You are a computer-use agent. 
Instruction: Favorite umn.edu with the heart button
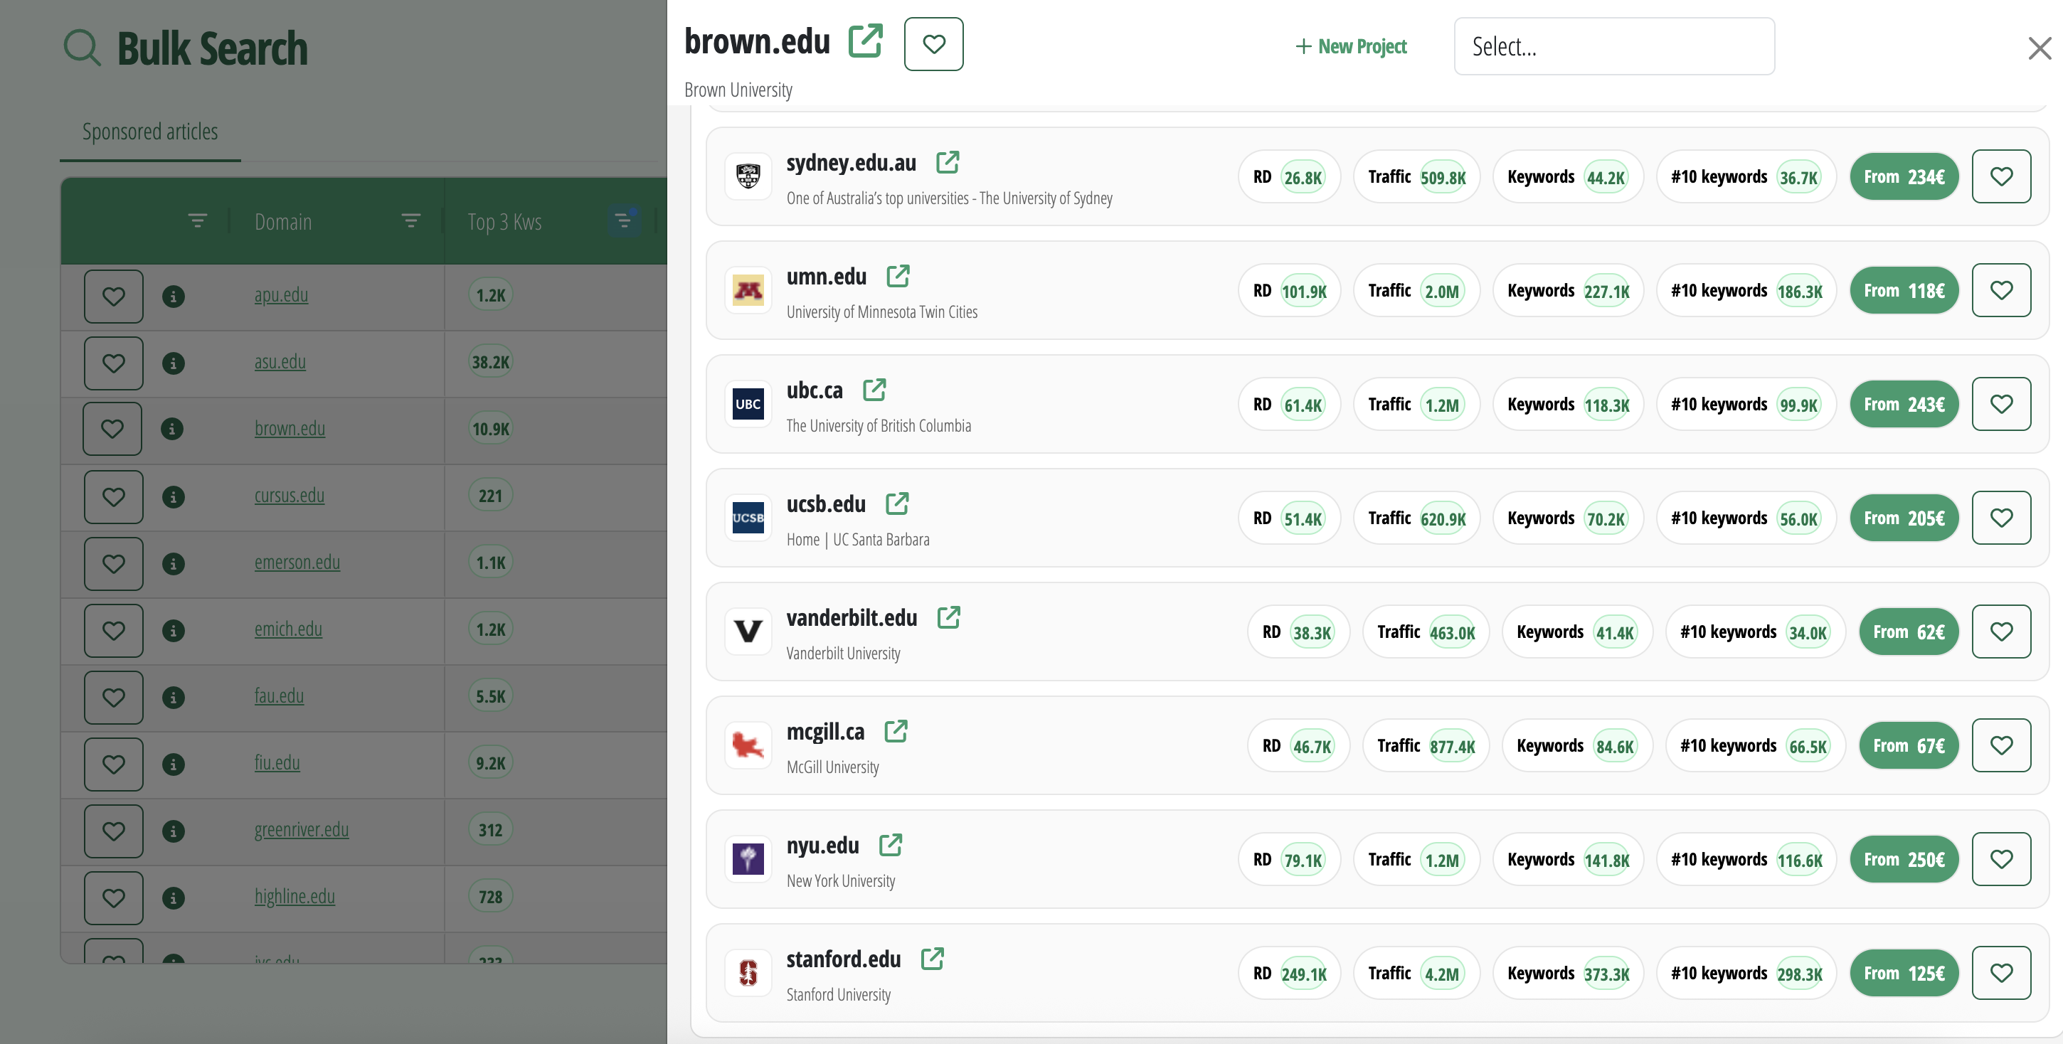point(2001,290)
